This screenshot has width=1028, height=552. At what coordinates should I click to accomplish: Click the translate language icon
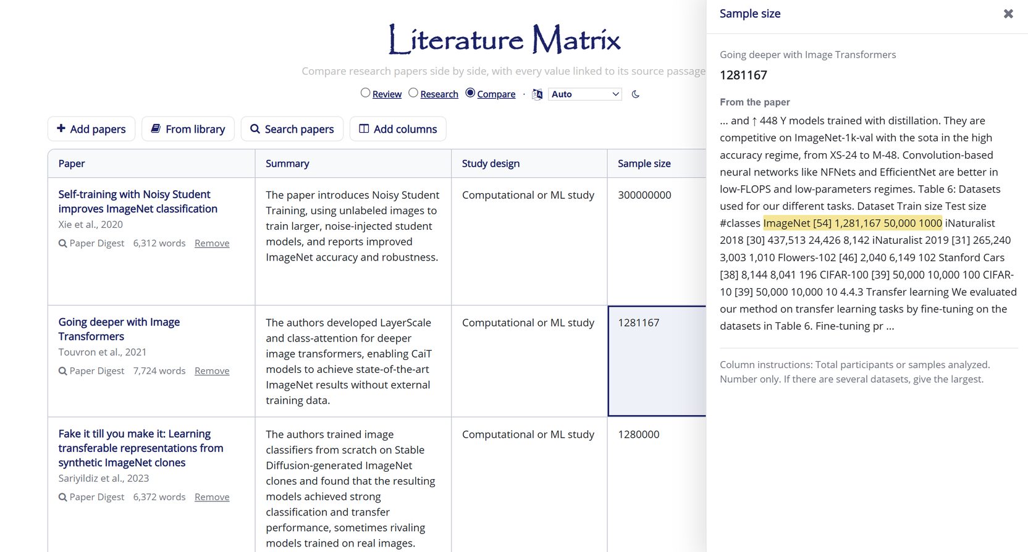click(537, 94)
